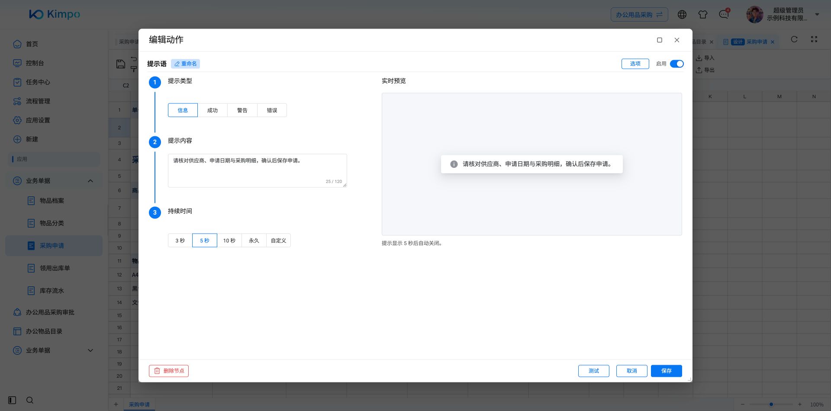
Task: Select 采购申请 in sidebar
Action: tap(54, 246)
